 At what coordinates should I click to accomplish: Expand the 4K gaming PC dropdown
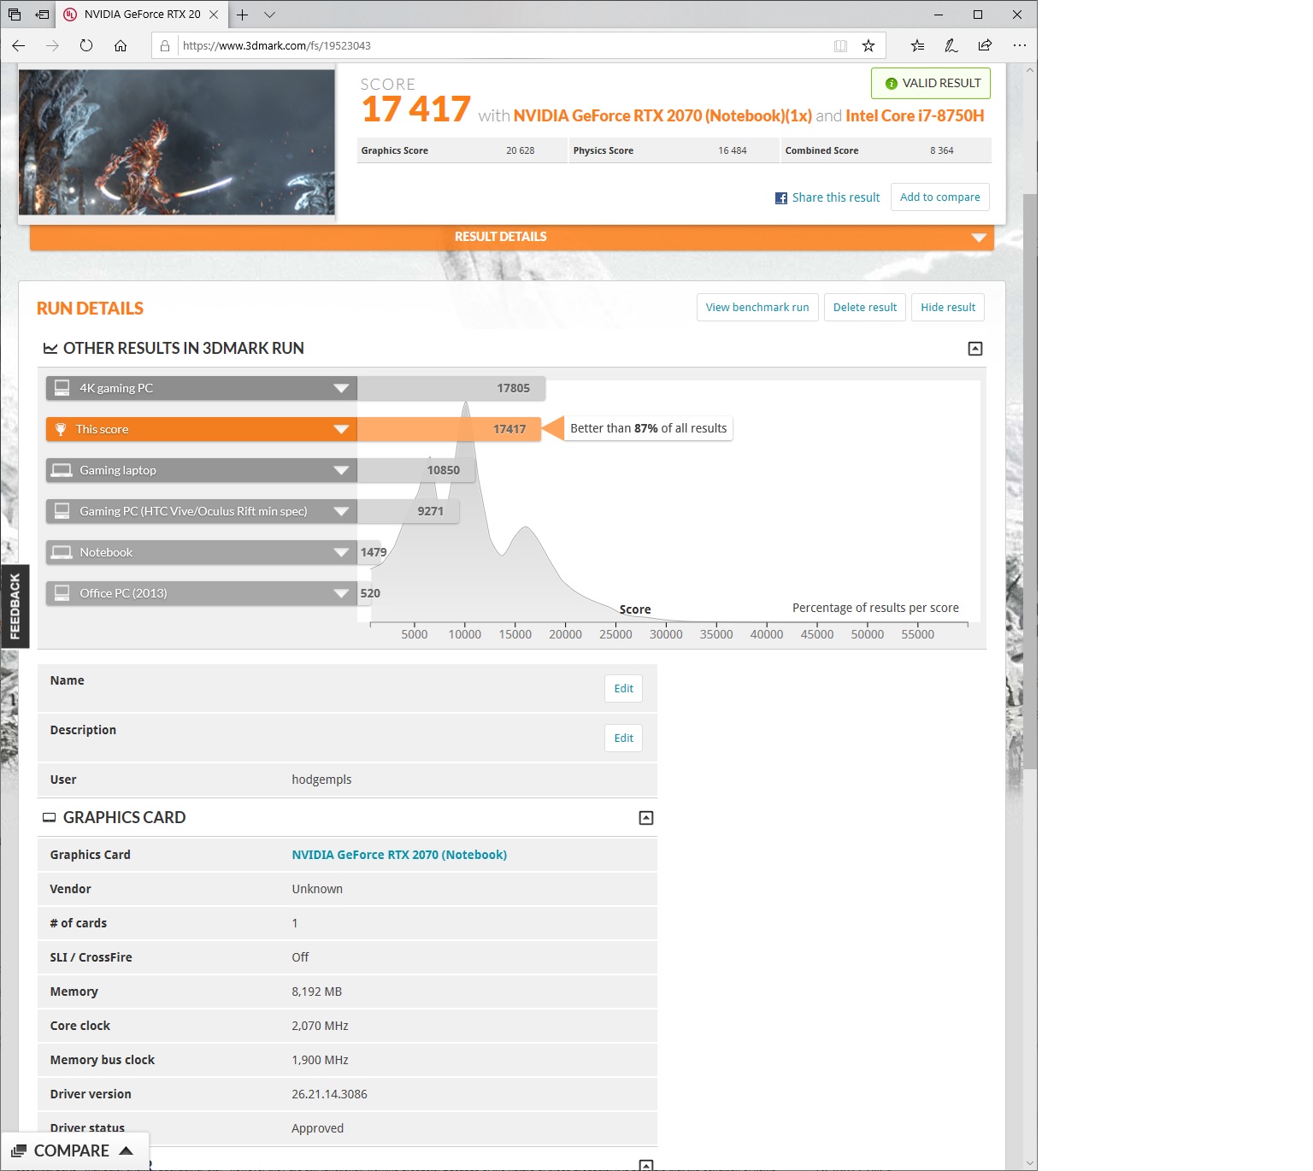[341, 388]
